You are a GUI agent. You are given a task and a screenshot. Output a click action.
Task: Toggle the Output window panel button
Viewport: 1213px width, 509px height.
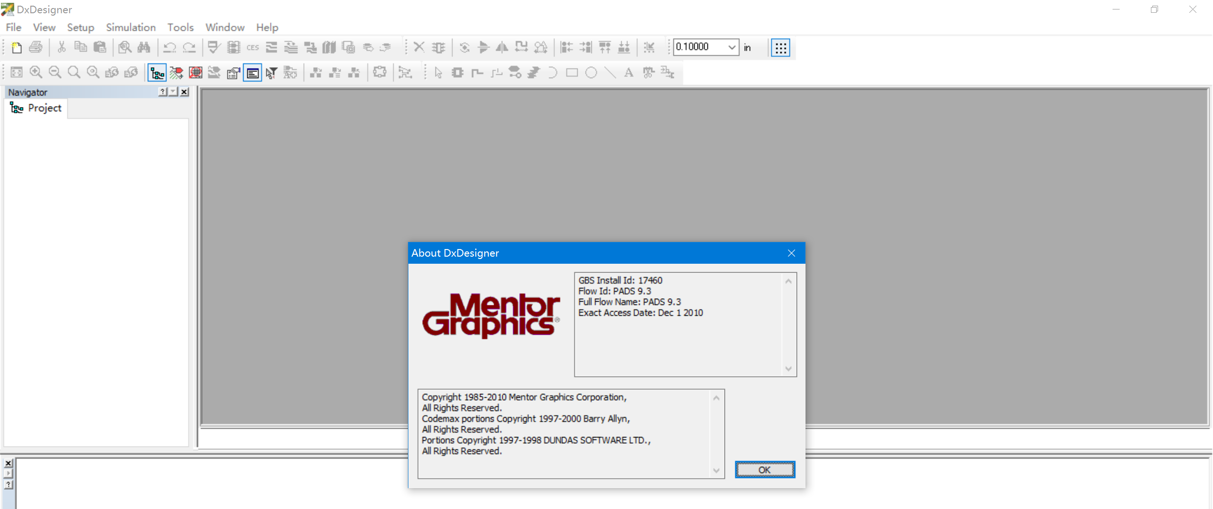click(x=253, y=72)
